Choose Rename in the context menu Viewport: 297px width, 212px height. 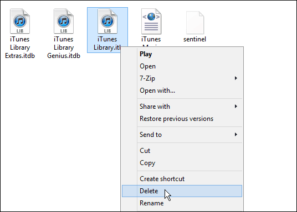[x=182, y=203]
